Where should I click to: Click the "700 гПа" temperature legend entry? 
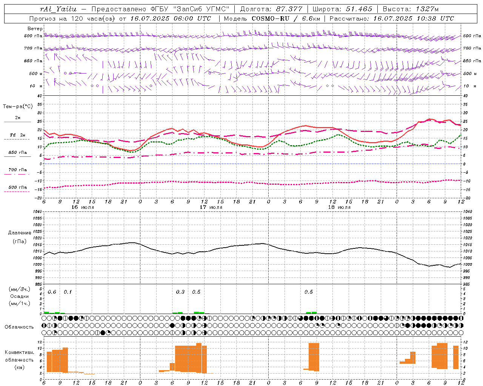click(17, 170)
